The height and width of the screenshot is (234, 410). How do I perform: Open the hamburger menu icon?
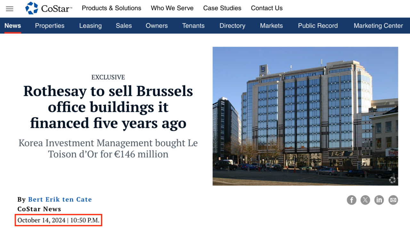point(10,9)
